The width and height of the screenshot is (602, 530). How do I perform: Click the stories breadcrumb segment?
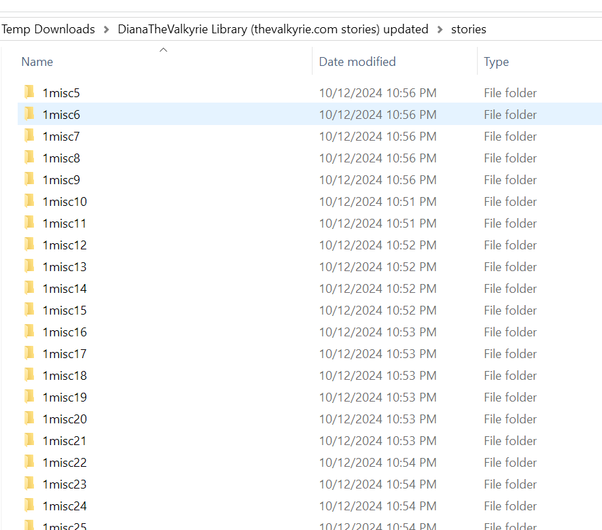[468, 29]
